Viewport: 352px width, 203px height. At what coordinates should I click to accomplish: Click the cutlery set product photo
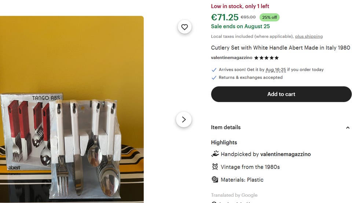pos(72,109)
